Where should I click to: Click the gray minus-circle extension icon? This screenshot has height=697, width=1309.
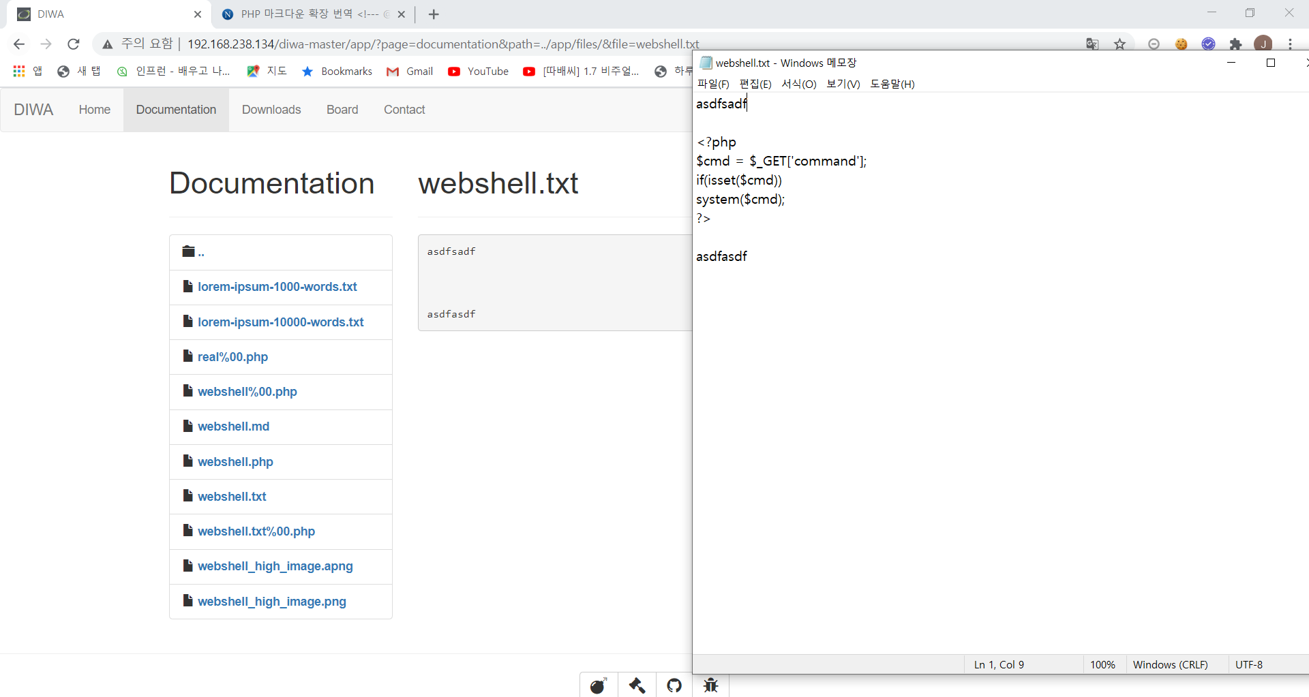click(1154, 44)
